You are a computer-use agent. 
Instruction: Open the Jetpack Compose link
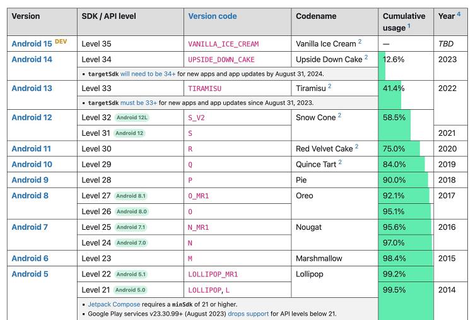pos(114,304)
